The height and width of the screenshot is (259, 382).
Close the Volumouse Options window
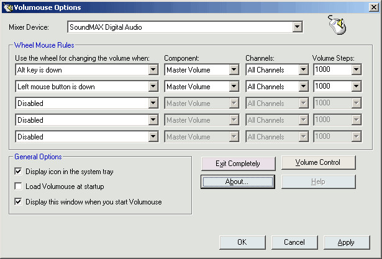pos(374,7)
